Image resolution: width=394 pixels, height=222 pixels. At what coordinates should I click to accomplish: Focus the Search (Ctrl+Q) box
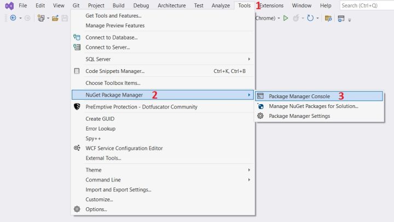367,5
